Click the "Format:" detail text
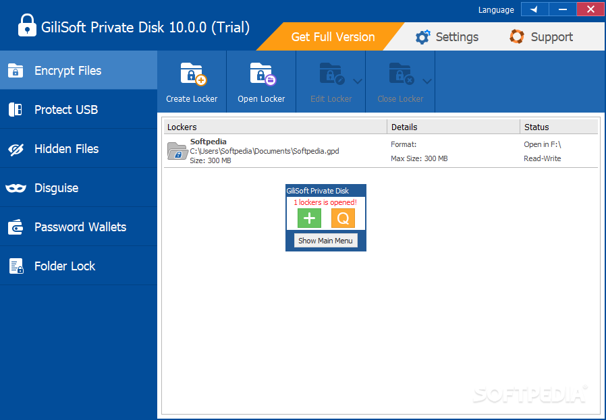Screen dimensions: 606x420 click(404, 144)
